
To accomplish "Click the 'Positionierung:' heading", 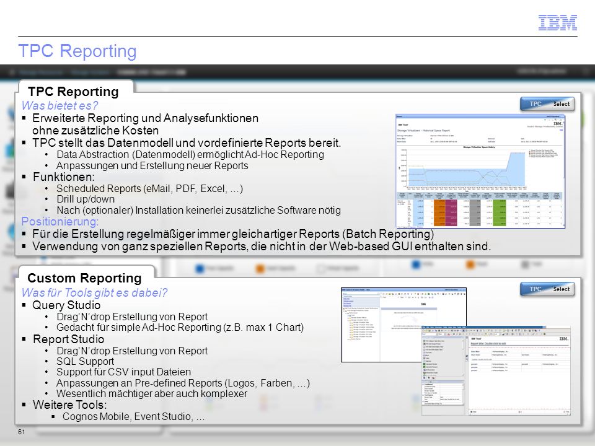I will 60,222.
